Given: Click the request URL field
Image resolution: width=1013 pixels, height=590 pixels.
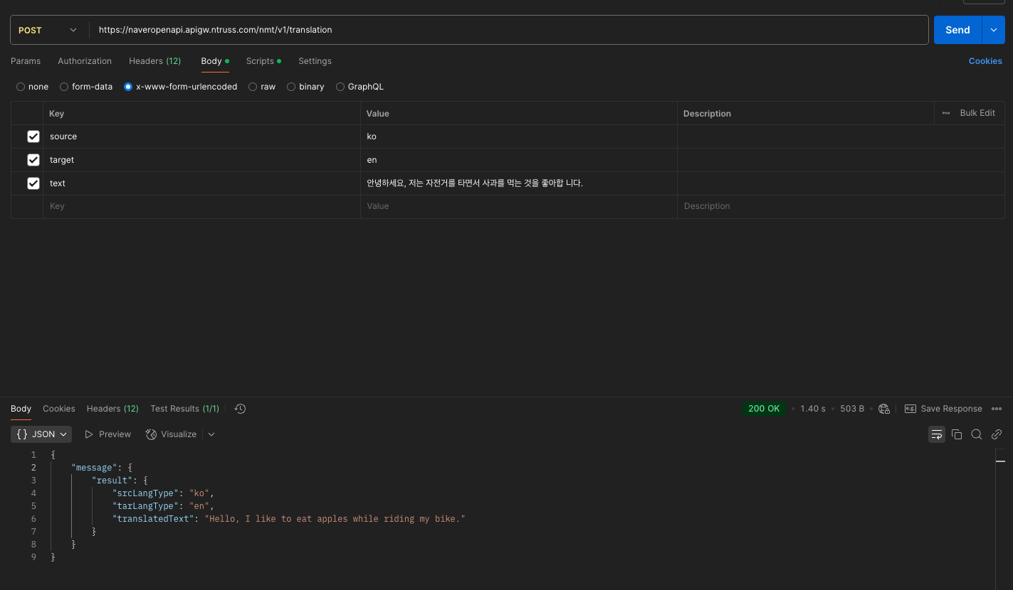Looking at the screenshot, I should click(x=509, y=30).
